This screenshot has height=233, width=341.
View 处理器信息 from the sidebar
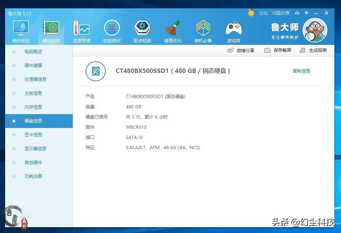pos(34,79)
